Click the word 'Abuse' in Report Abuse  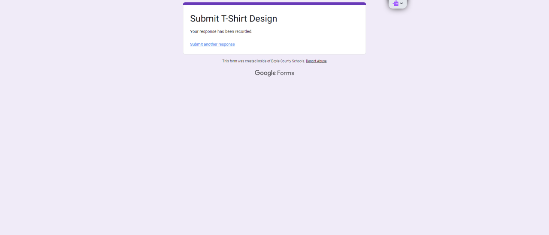pos(321,61)
